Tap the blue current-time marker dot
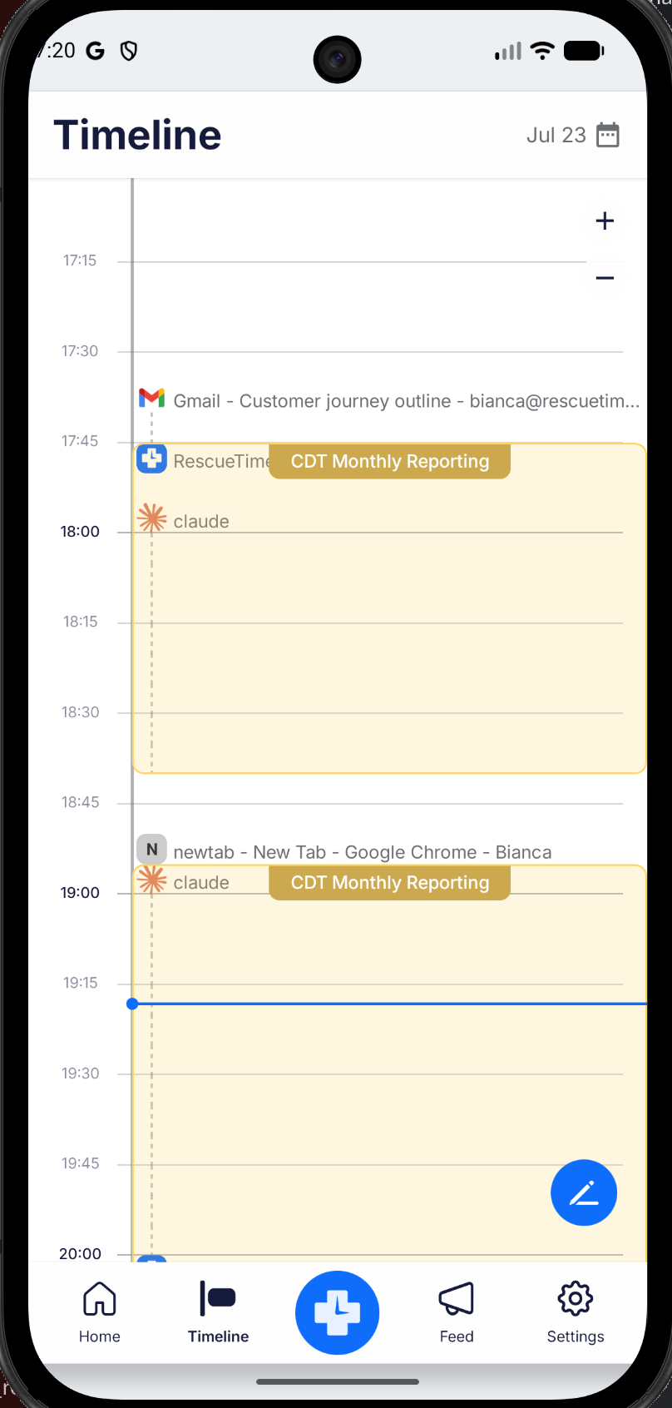Screen dimensions: 672x1408 click(132, 1004)
